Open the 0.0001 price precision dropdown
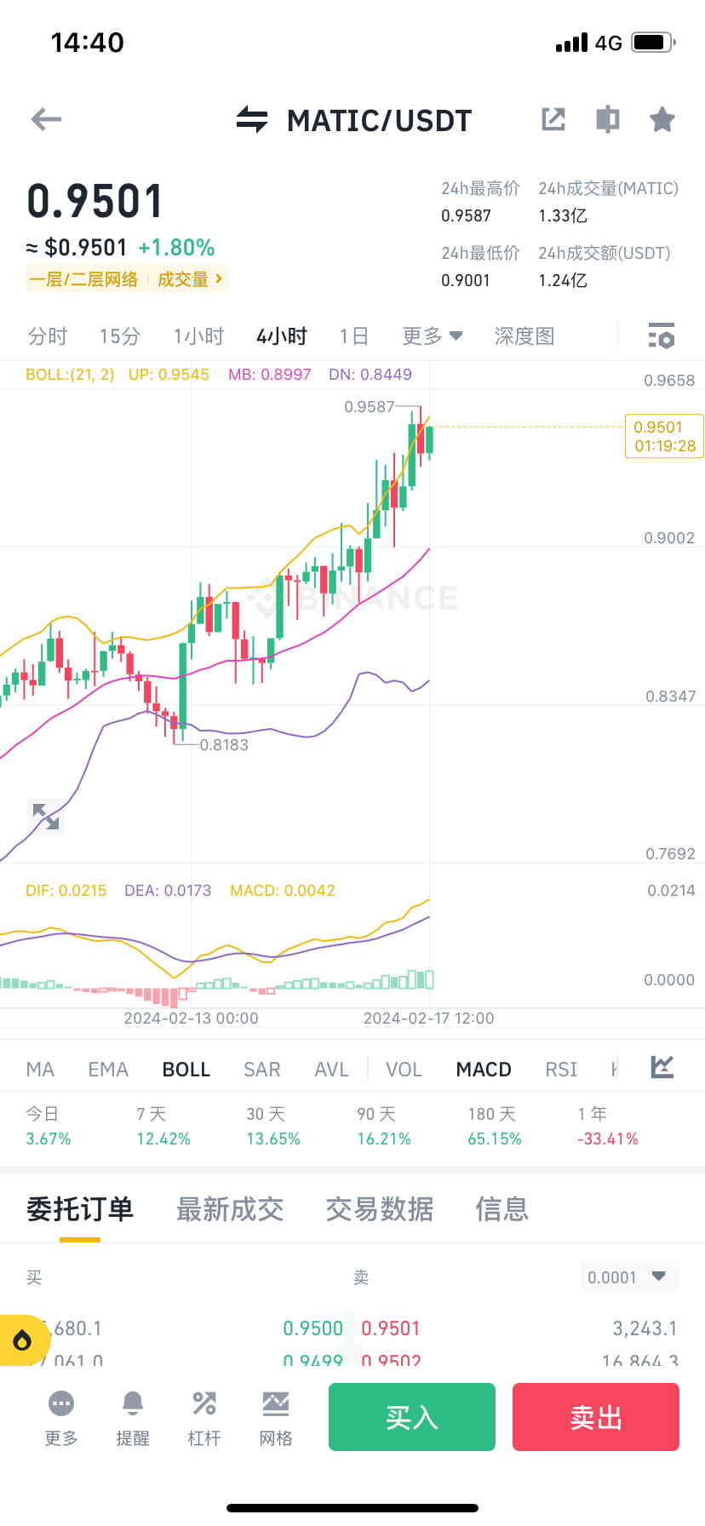Viewport: 705px width, 1526px height. 628,1276
